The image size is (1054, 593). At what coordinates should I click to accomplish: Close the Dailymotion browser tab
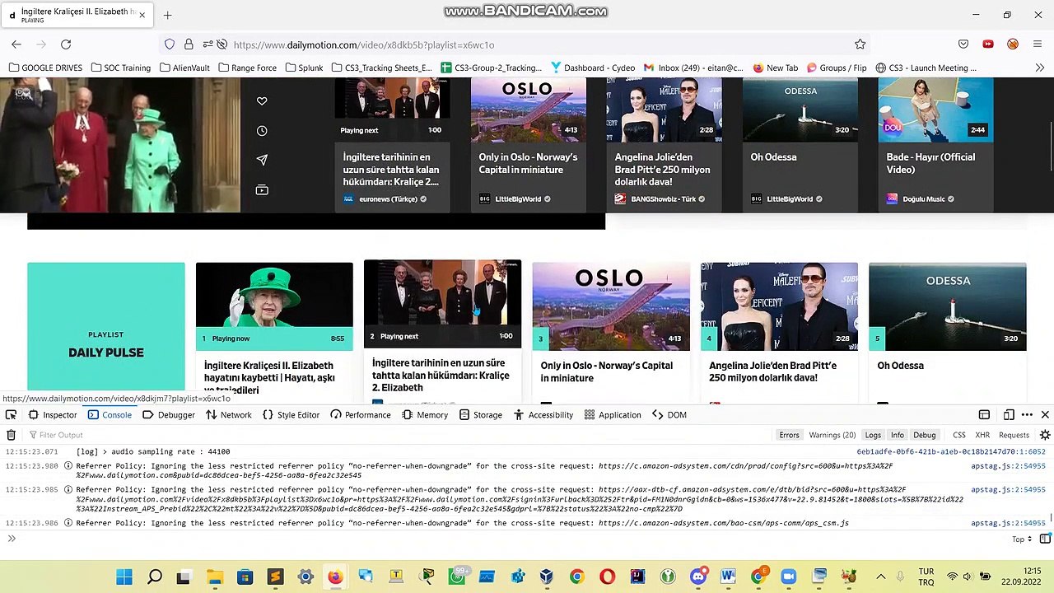pos(142,15)
